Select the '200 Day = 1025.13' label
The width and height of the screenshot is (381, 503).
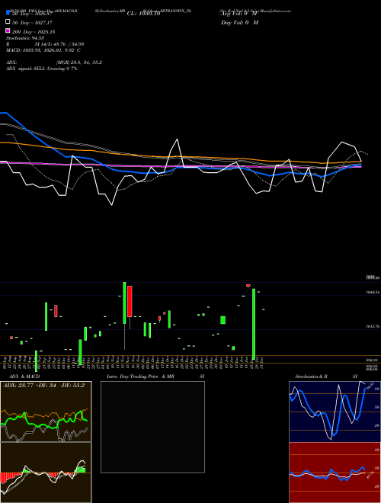click(x=34, y=32)
